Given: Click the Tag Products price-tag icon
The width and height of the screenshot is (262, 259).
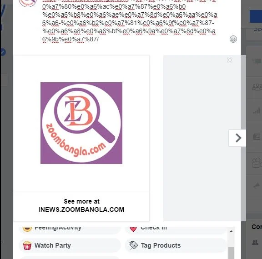Looking at the screenshot, I should pyautogui.click(x=133, y=245).
